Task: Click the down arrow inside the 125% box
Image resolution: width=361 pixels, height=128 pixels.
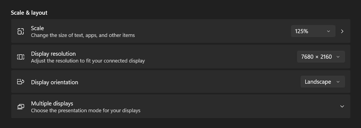Action: pos(328,31)
